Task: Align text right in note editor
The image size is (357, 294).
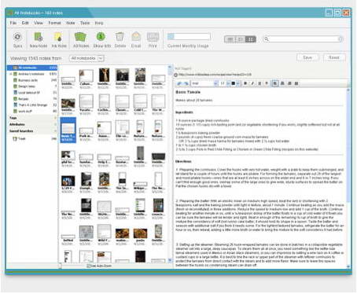Action: pyautogui.click(x=289, y=83)
